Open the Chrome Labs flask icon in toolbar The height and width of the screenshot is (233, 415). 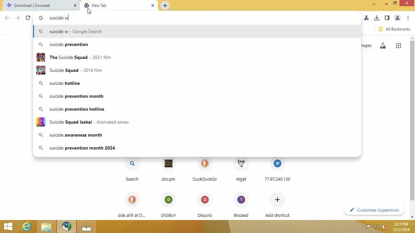366,18
